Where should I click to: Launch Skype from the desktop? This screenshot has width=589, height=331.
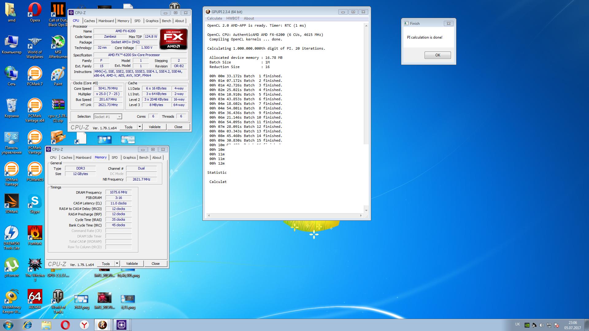[35, 204]
